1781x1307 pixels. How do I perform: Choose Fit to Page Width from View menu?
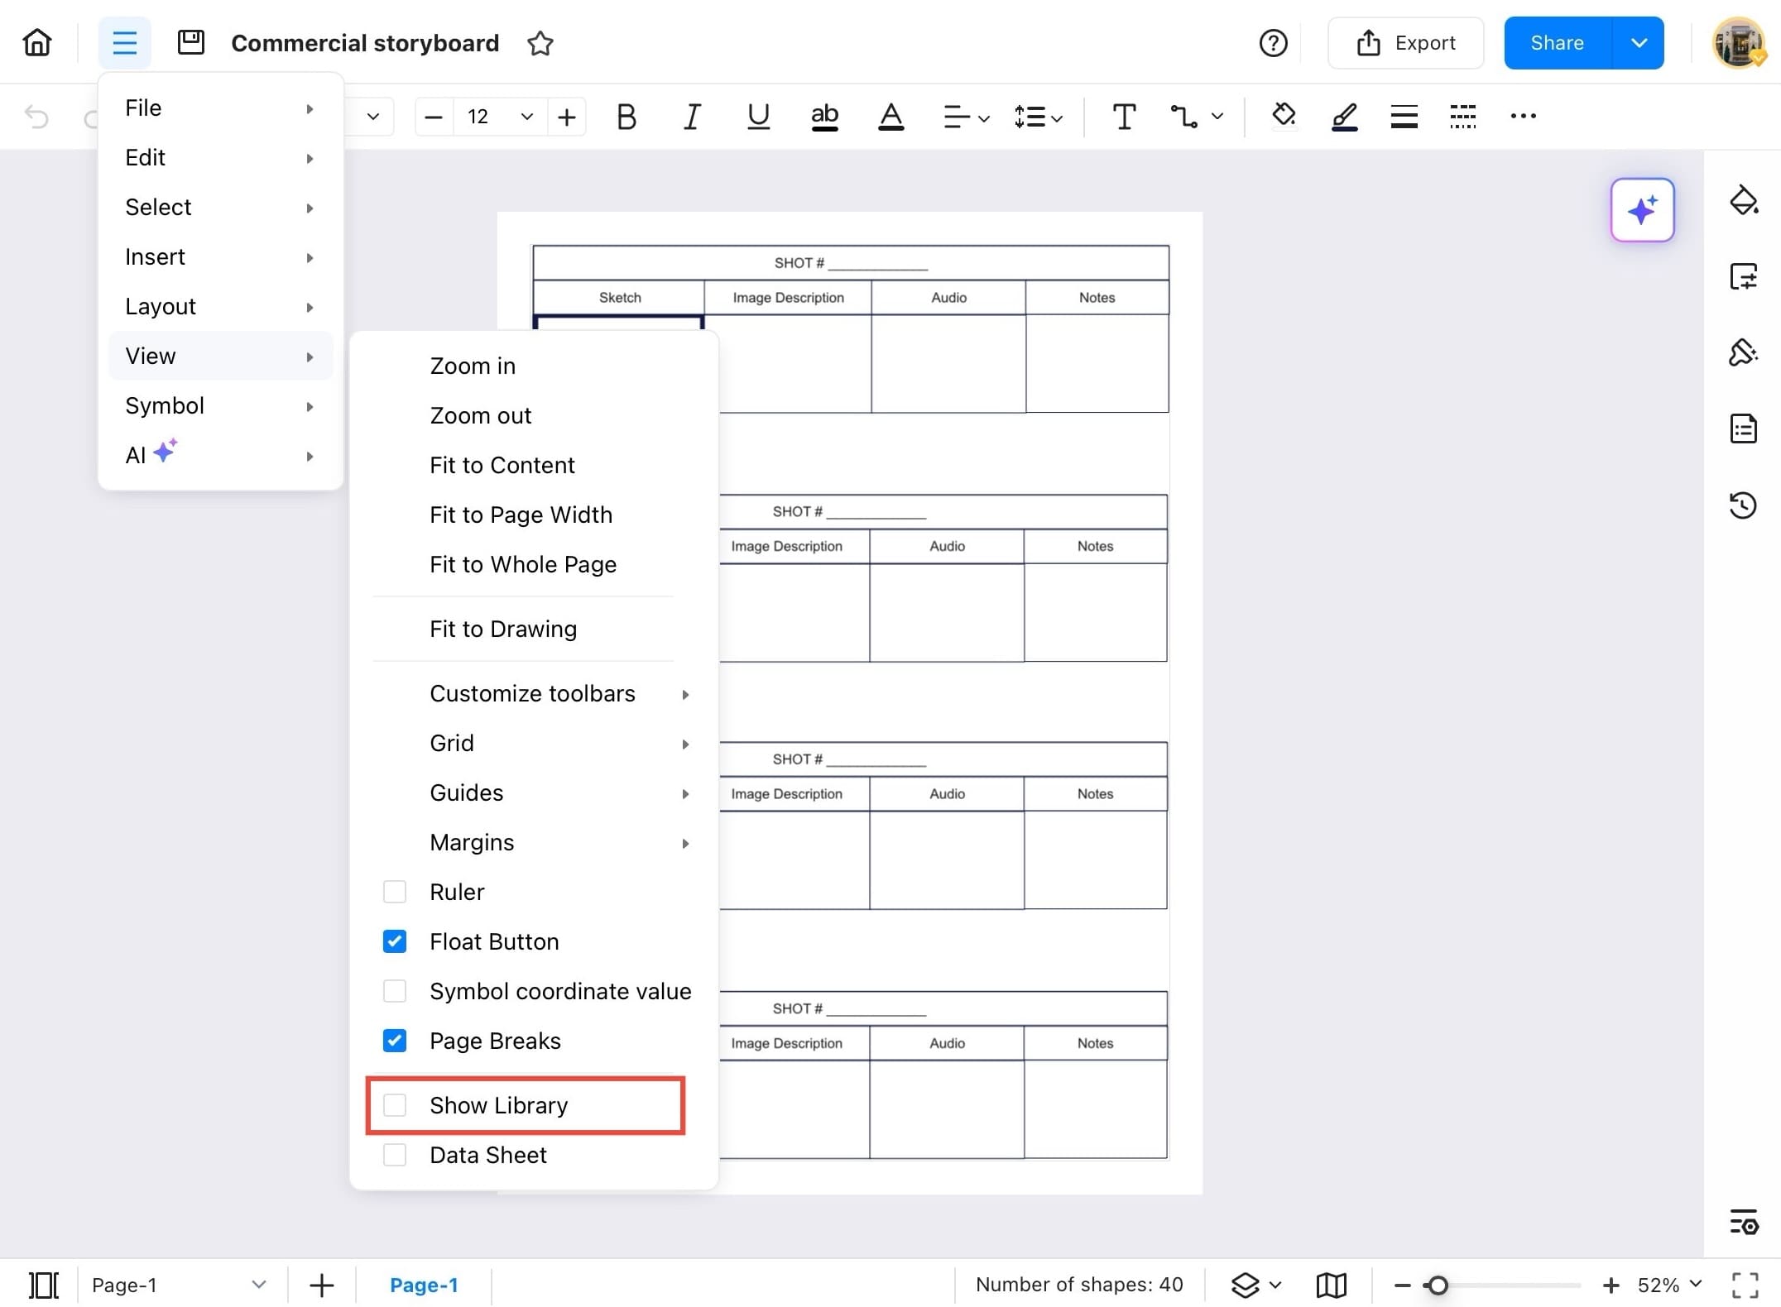pos(521,514)
